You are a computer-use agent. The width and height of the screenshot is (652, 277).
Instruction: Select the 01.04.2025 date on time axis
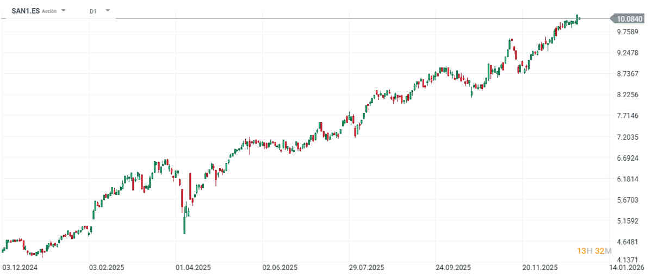194,268
